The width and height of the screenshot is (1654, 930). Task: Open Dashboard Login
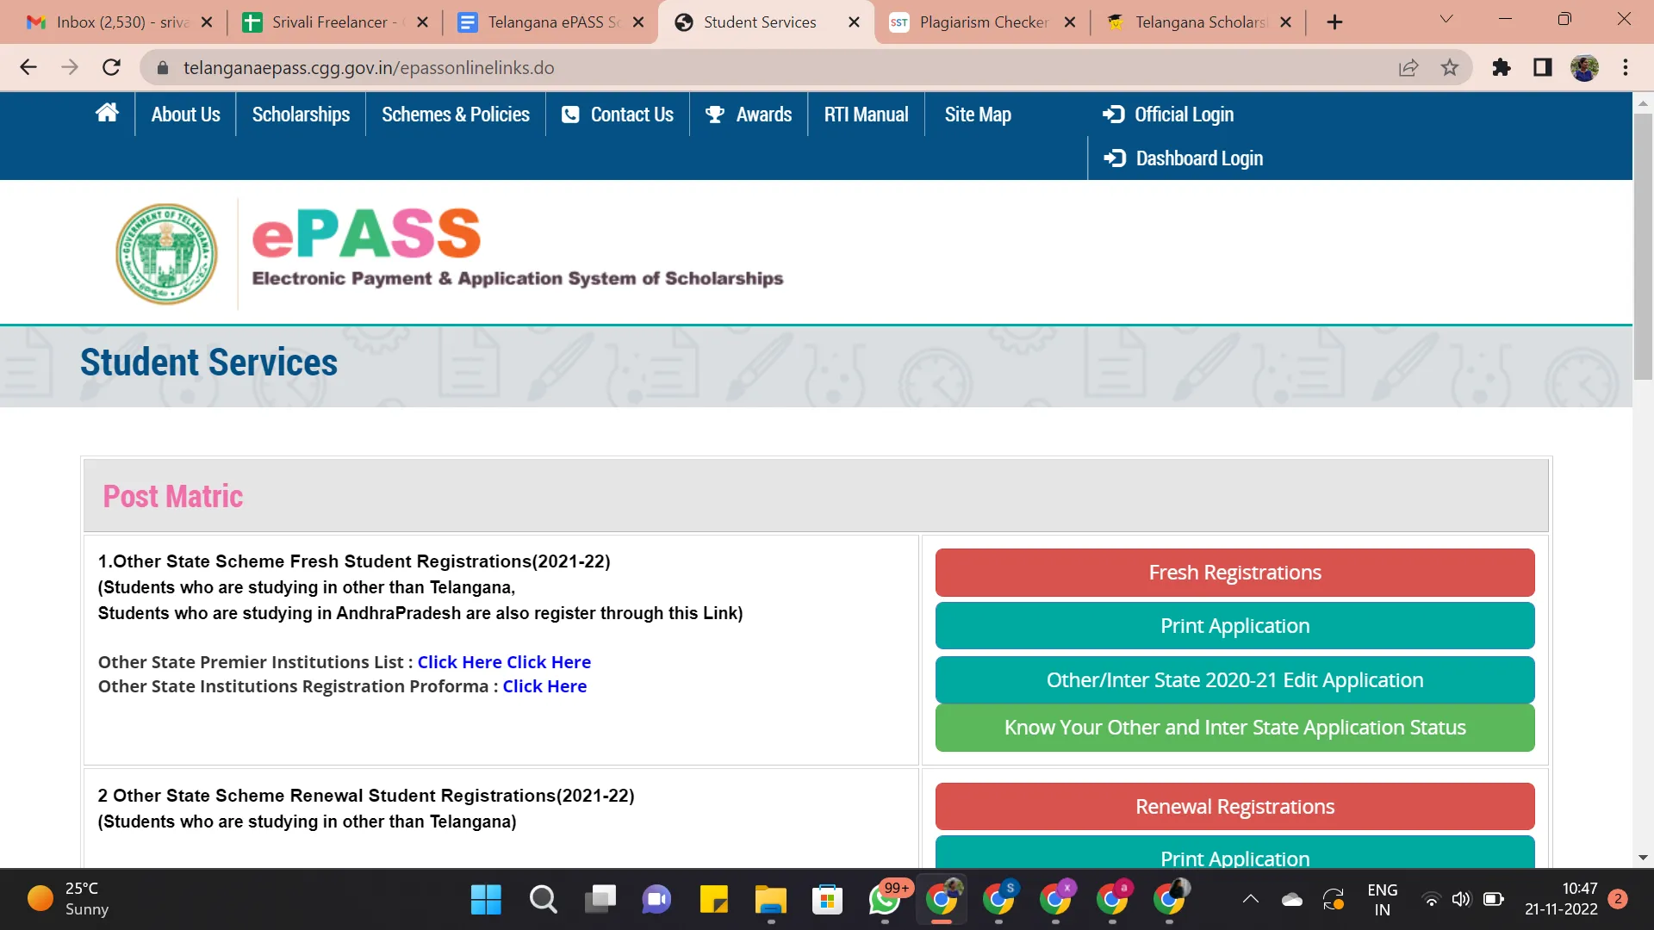[x=1184, y=158]
